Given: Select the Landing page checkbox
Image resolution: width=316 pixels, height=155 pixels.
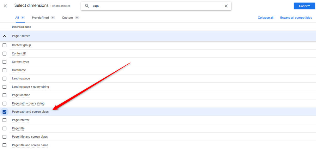Looking at the screenshot, I should pos(4,78).
